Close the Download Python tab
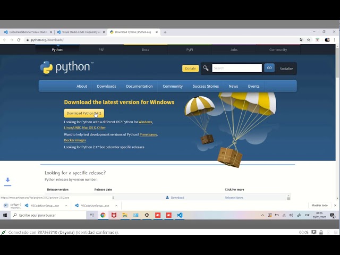This screenshot has height=255, width=340. (157, 32)
